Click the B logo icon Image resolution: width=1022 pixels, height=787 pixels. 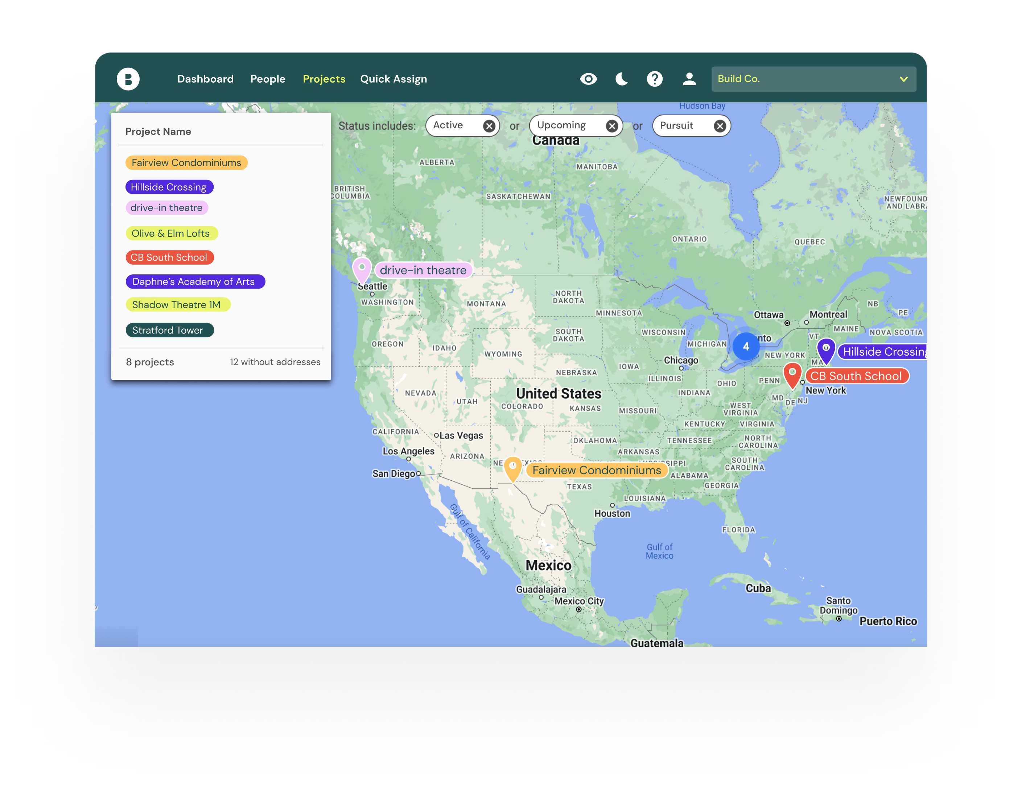pos(128,79)
